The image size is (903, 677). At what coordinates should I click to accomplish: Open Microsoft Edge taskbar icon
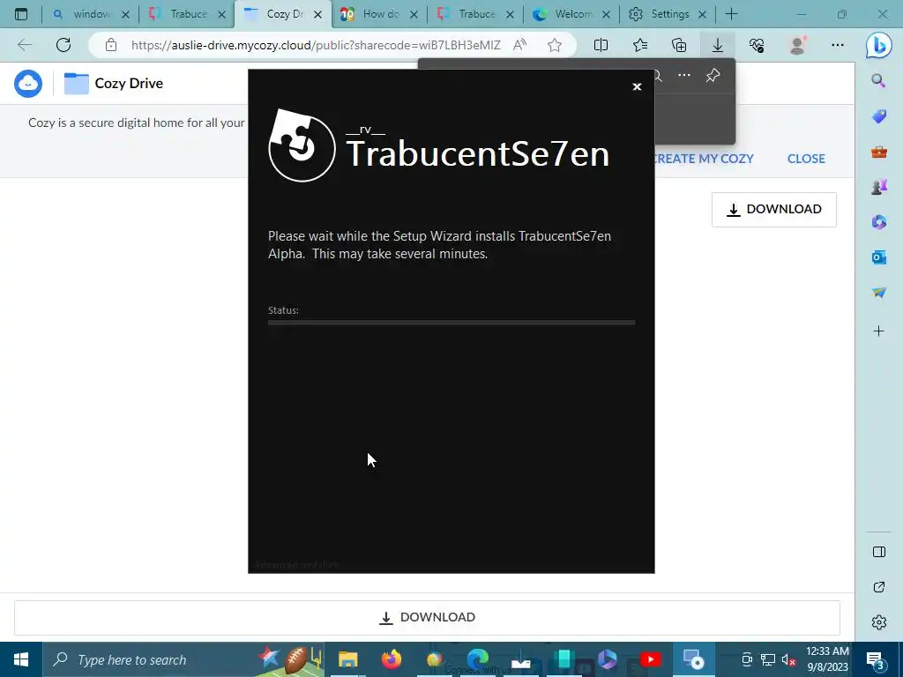click(477, 659)
